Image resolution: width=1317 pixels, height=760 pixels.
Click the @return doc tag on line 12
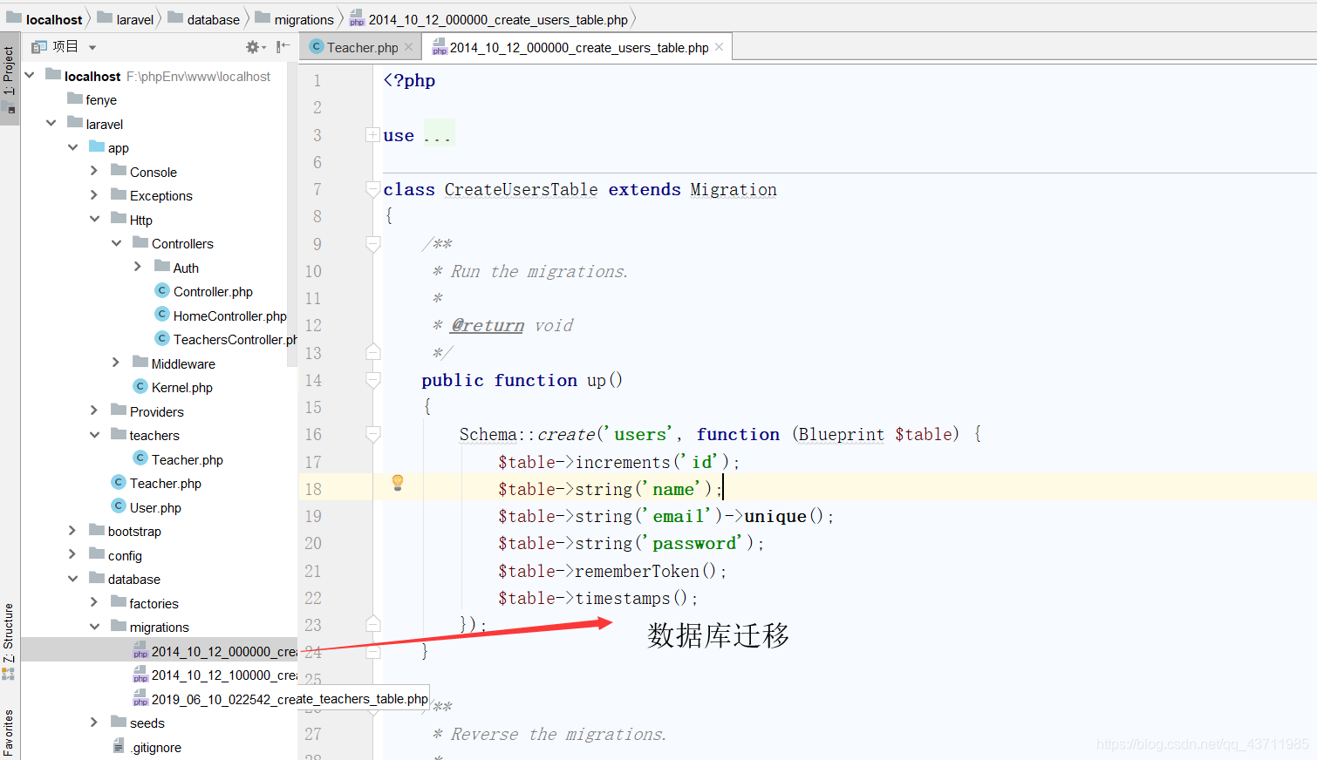488,325
